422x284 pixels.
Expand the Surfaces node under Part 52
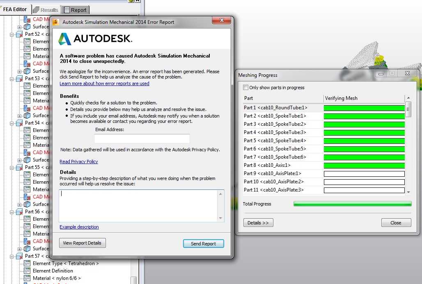[x=19, y=72]
